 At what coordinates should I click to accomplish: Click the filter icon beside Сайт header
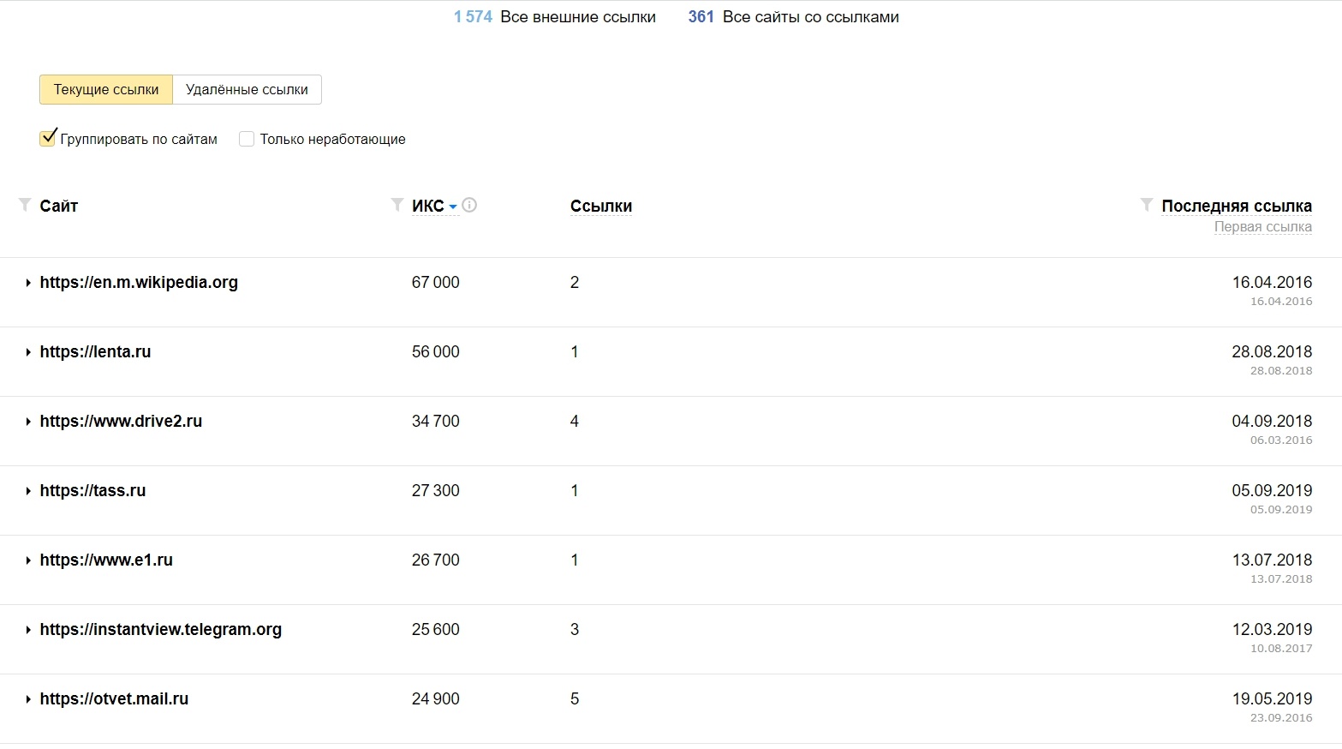[x=25, y=205]
